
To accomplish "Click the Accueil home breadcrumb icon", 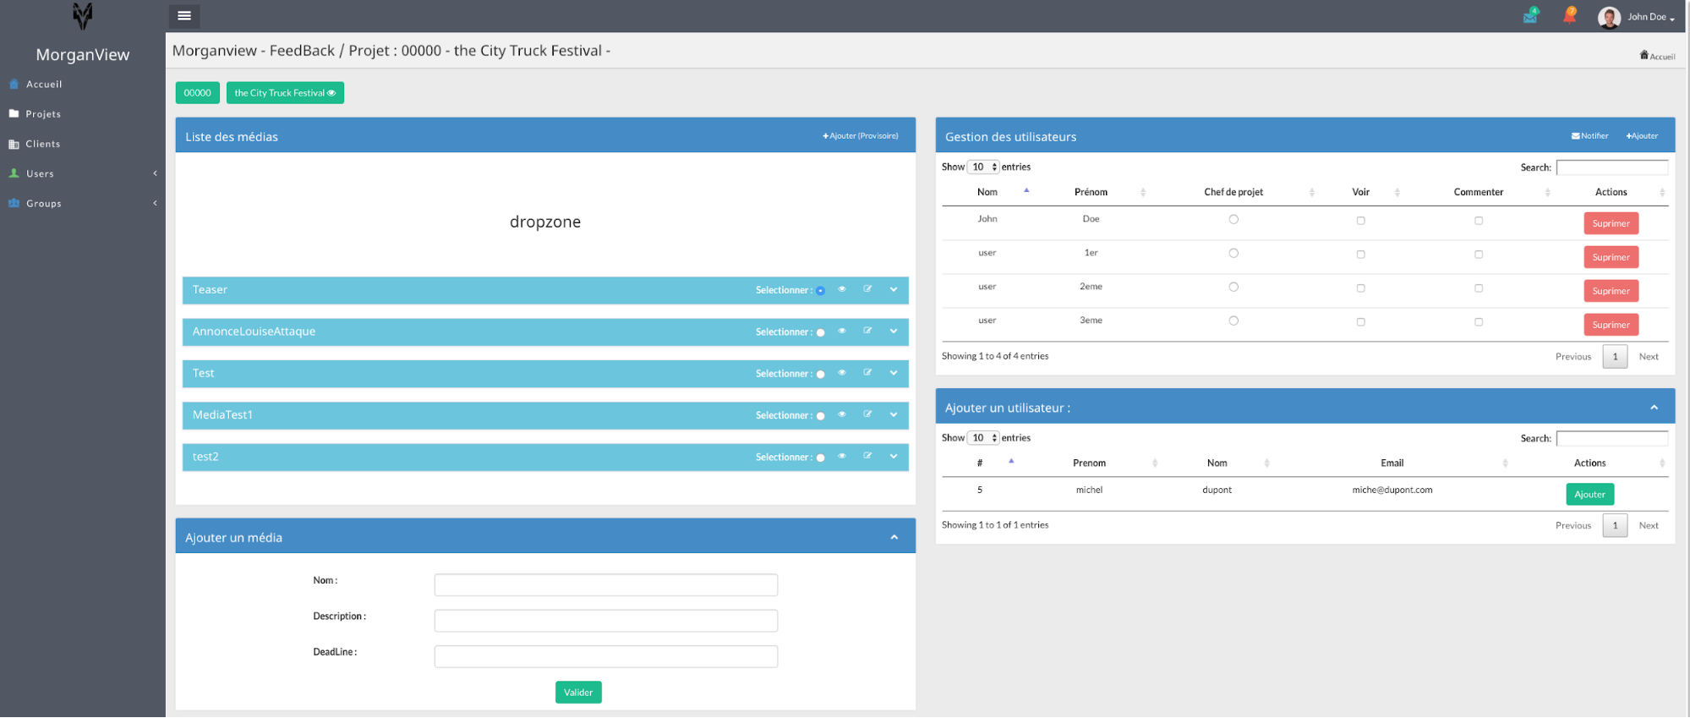I will coord(1644,56).
